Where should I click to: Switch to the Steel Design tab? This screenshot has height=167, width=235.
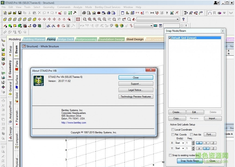135,39
